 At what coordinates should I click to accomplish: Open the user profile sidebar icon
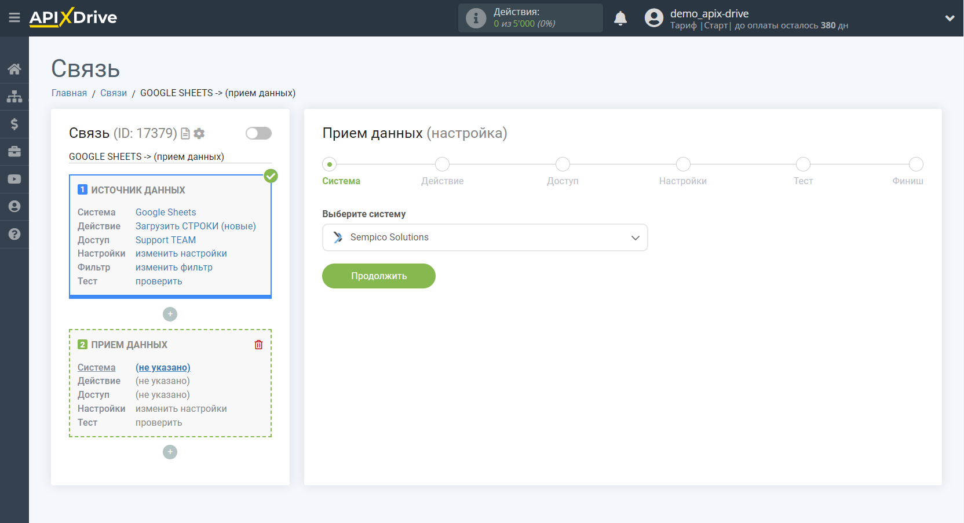(14, 207)
